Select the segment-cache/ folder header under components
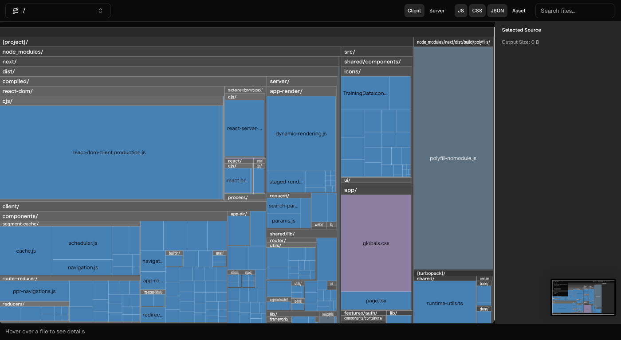The image size is (621, 340). [70, 224]
